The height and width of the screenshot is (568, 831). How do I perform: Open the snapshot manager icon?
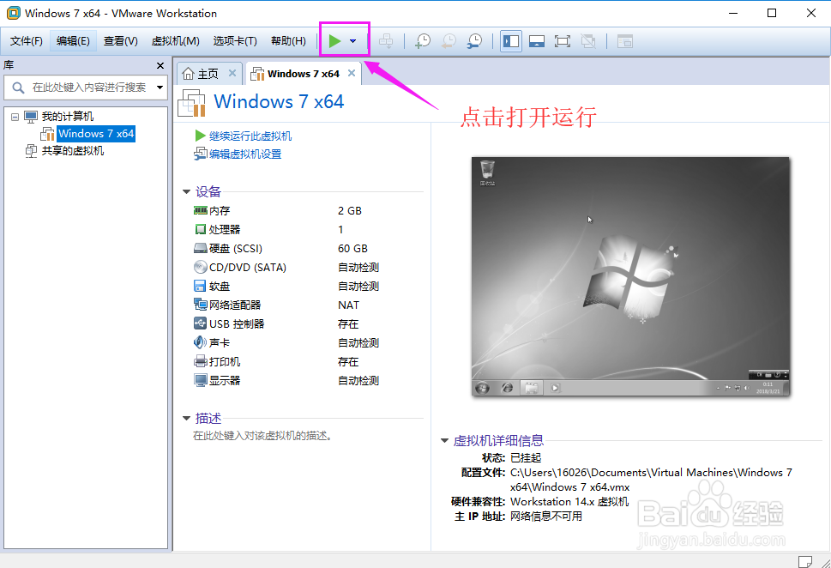point(474,41)
